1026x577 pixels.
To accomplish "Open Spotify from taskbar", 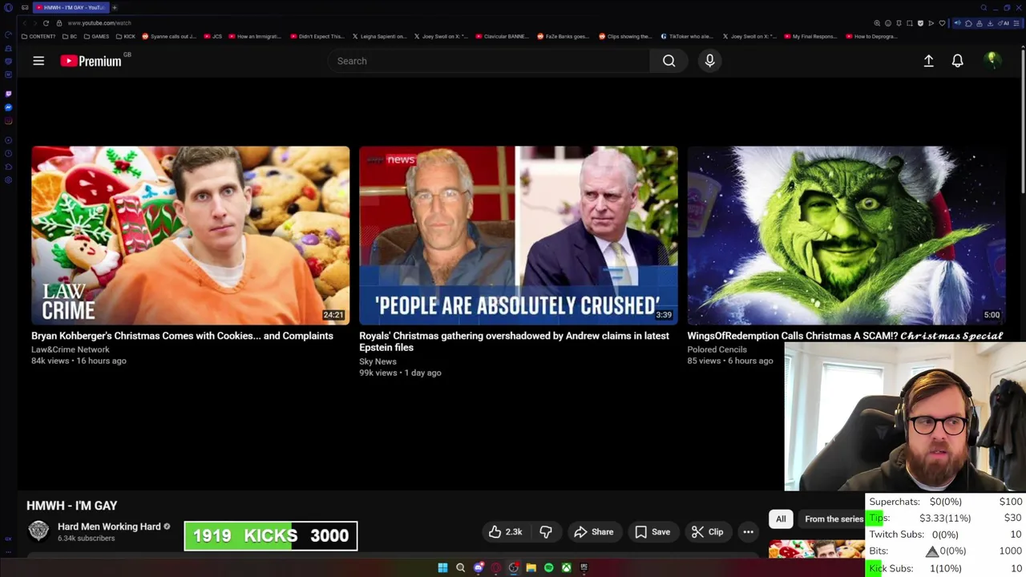I will click(548, 567).
